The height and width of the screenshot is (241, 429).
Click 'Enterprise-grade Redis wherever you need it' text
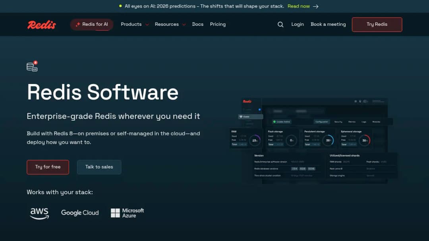[x=113, y=116]
